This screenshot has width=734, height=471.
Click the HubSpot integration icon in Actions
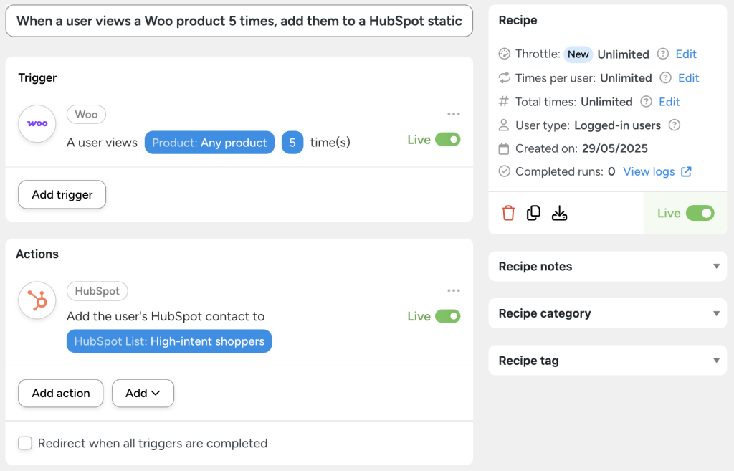37,300
